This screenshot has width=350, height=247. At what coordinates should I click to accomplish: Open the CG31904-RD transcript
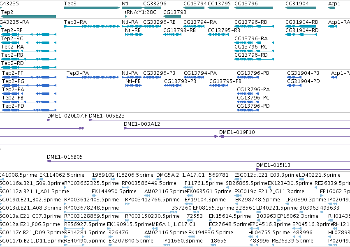point(301,35)
